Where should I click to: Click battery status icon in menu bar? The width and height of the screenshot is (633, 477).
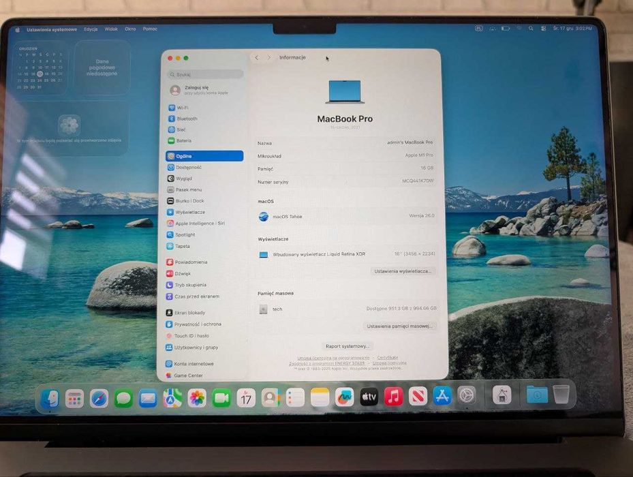coord(506,29)
